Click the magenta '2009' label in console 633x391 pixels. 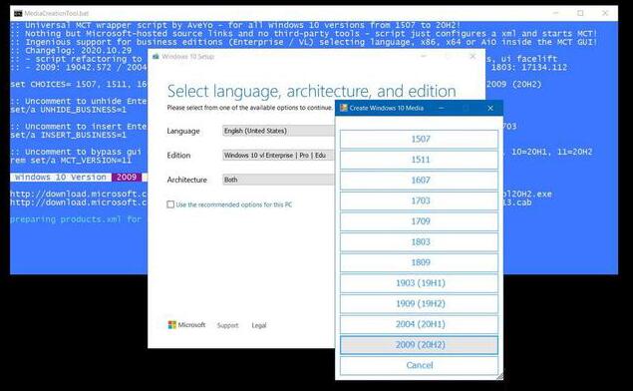(x=127, y=177)
